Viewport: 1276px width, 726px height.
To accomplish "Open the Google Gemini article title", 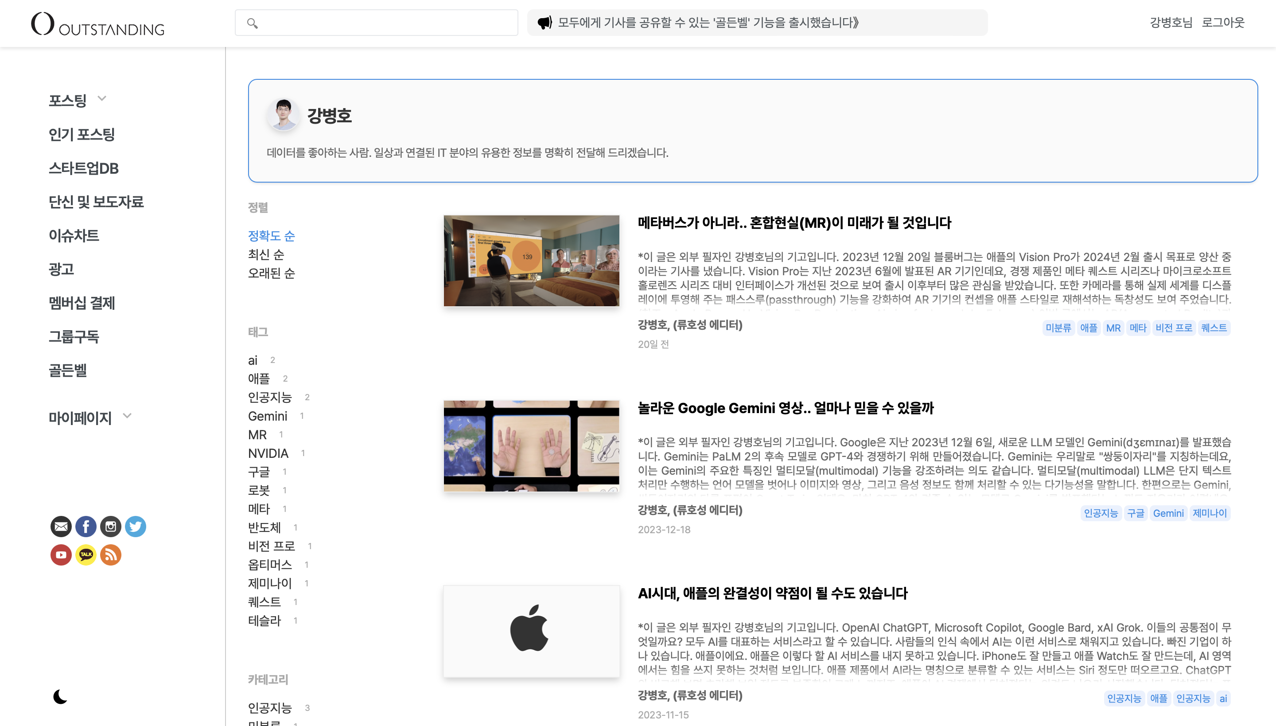I will (x=786, y=408).
